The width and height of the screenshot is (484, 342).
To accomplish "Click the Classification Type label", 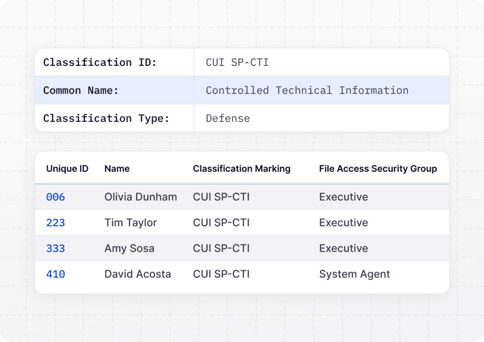I will click(x=106, y=118).
